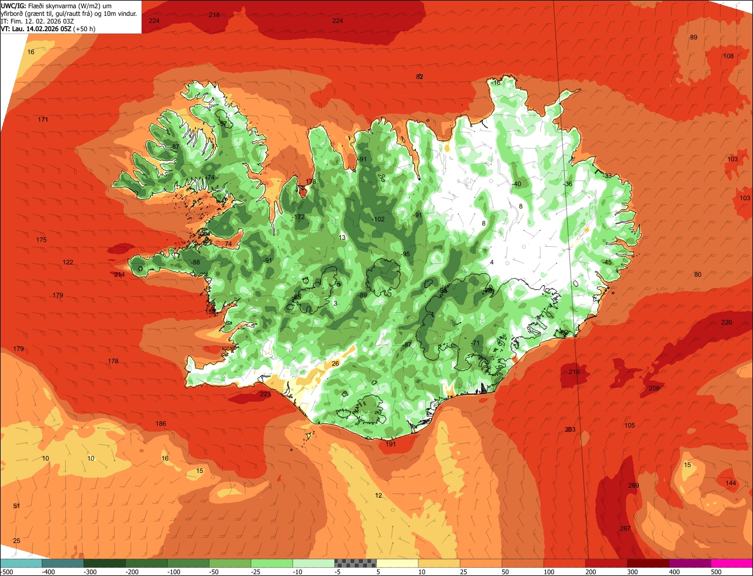Viewport: 753px width, 576px height.
Task: Click legend swatch between -100 and -50
Action: click(188, 563)
